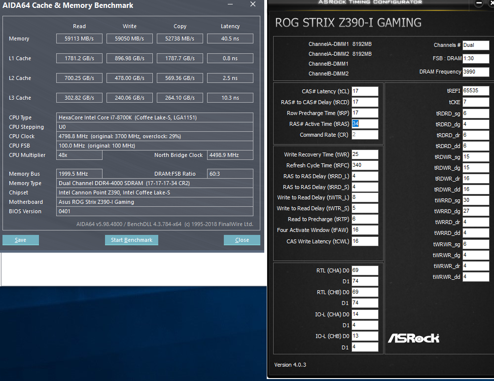Viewport: 494px width, 381px height.
Task: Select the Memory Copy result 52738 MB/s
Action: pos(179,38)
